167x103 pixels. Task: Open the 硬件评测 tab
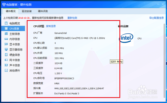[x=43, y=11]
